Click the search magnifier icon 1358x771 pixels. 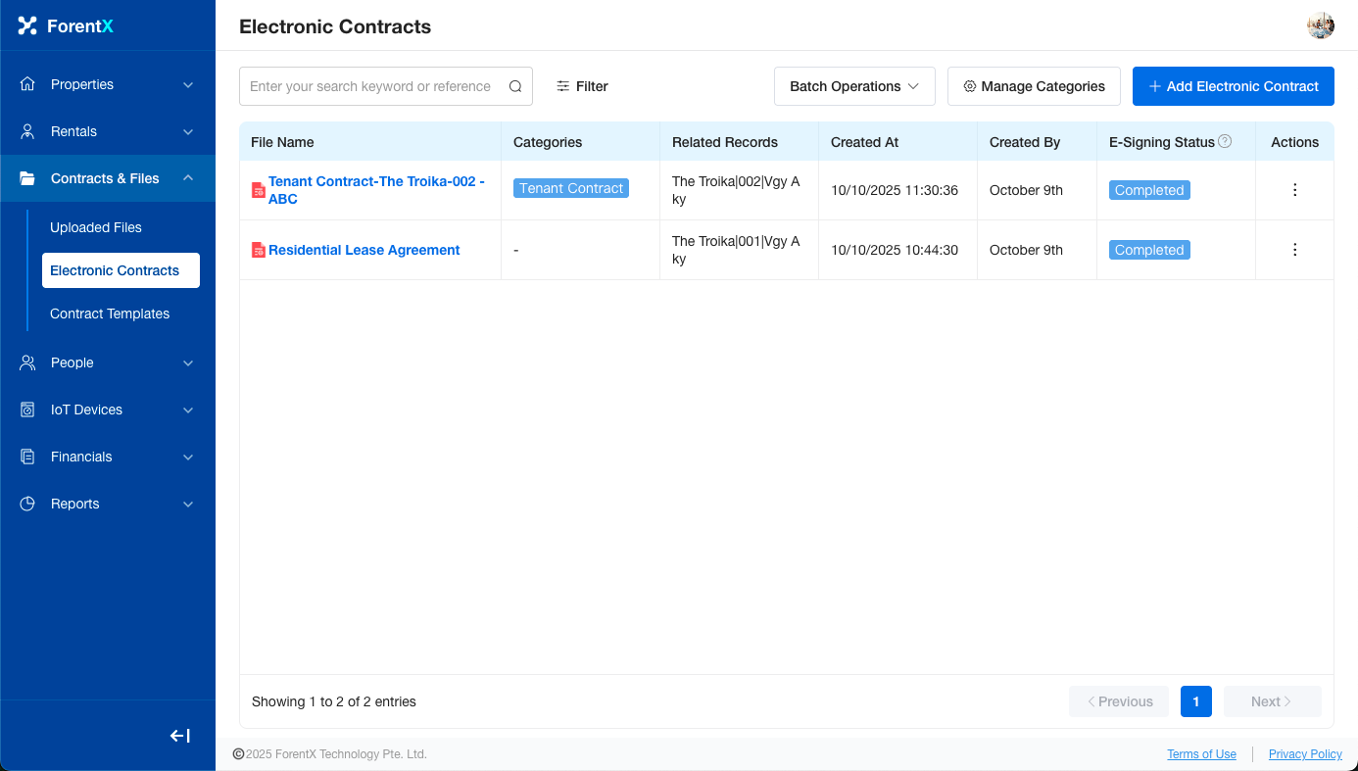click(x=515, y=86)
